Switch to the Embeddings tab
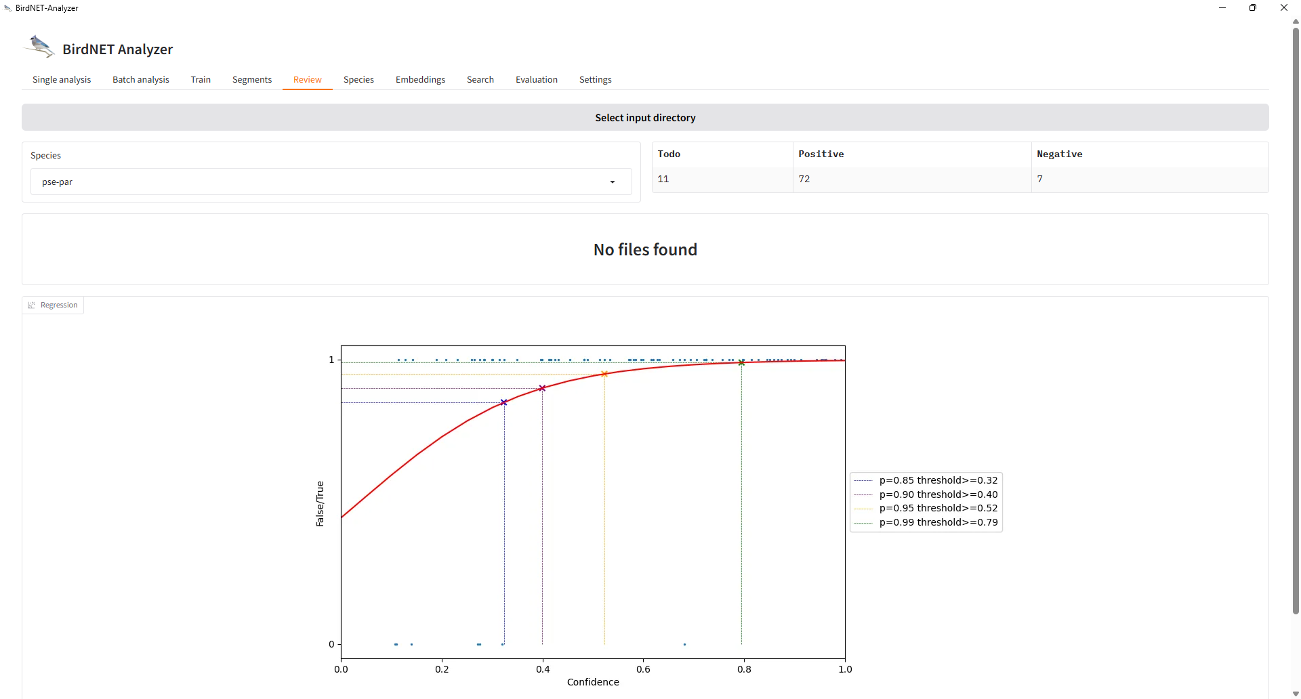Viewport: 1301px width, 699px height. 421,80
